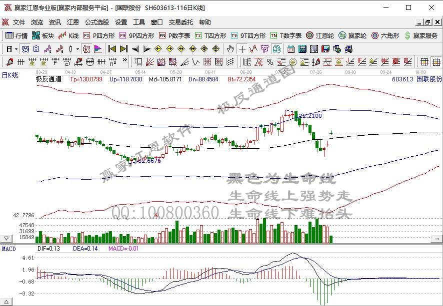Screen dimensions: 443x306
Task: Open the 板块 sector view
Action: coord(43,35)
